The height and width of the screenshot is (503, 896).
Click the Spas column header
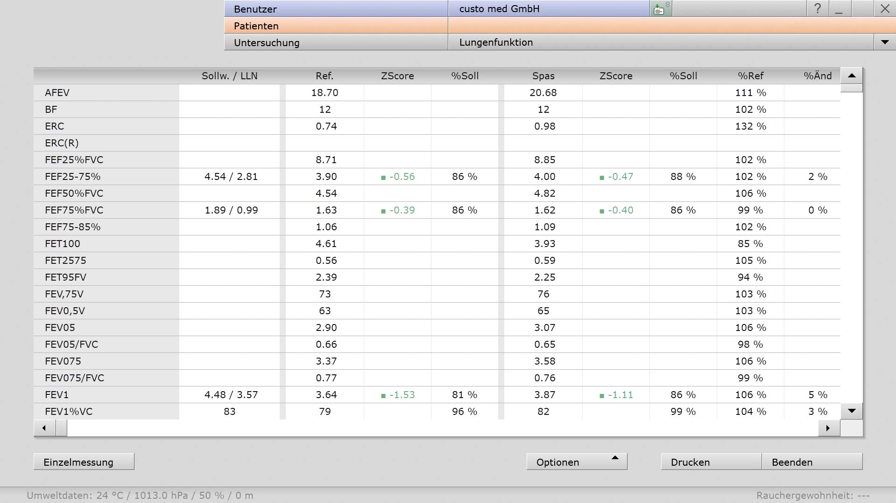tap(543, 76)
